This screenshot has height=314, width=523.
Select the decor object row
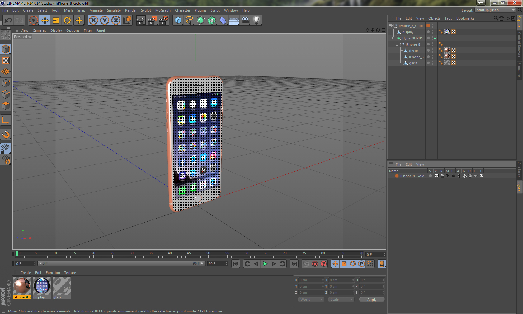click(413, 51)
